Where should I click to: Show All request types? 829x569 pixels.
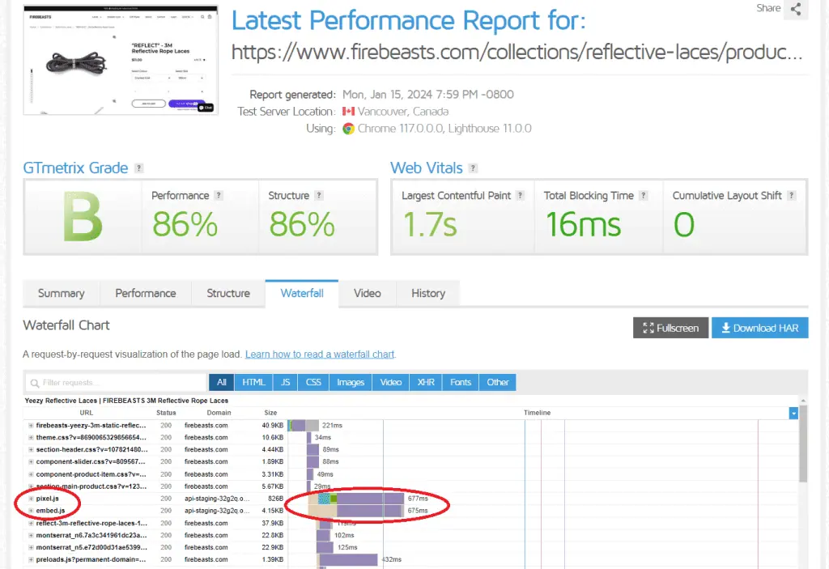222,382
